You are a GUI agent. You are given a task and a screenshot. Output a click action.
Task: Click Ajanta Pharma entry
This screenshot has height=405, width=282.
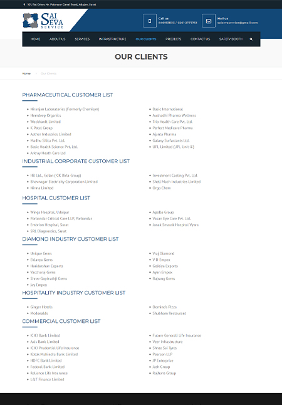coord(164,134)
